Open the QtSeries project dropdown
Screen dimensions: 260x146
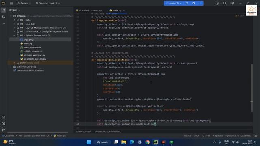pos(24,3)
